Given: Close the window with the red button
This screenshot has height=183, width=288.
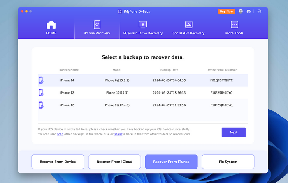Looking at the screenshot, I should coord(22,11).
